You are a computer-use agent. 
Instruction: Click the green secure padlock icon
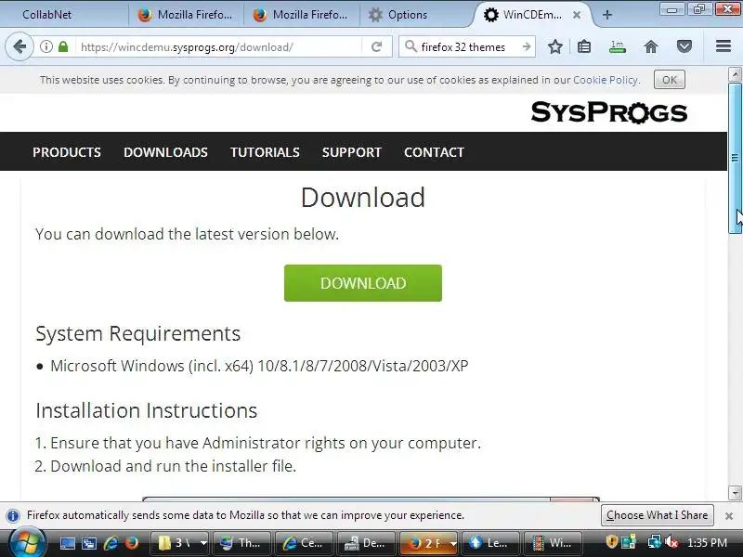tap(63, 47)
